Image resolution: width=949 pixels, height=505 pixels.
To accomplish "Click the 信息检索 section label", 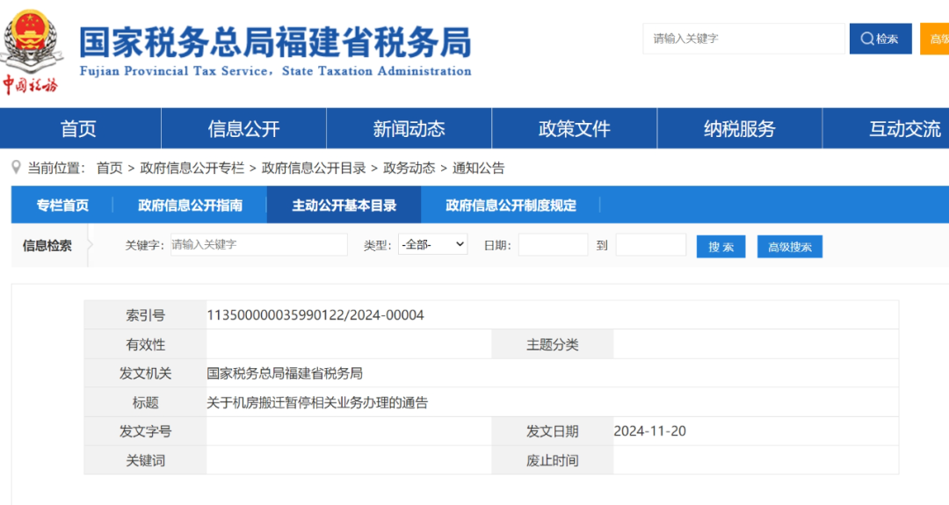I will coord(47,246).
